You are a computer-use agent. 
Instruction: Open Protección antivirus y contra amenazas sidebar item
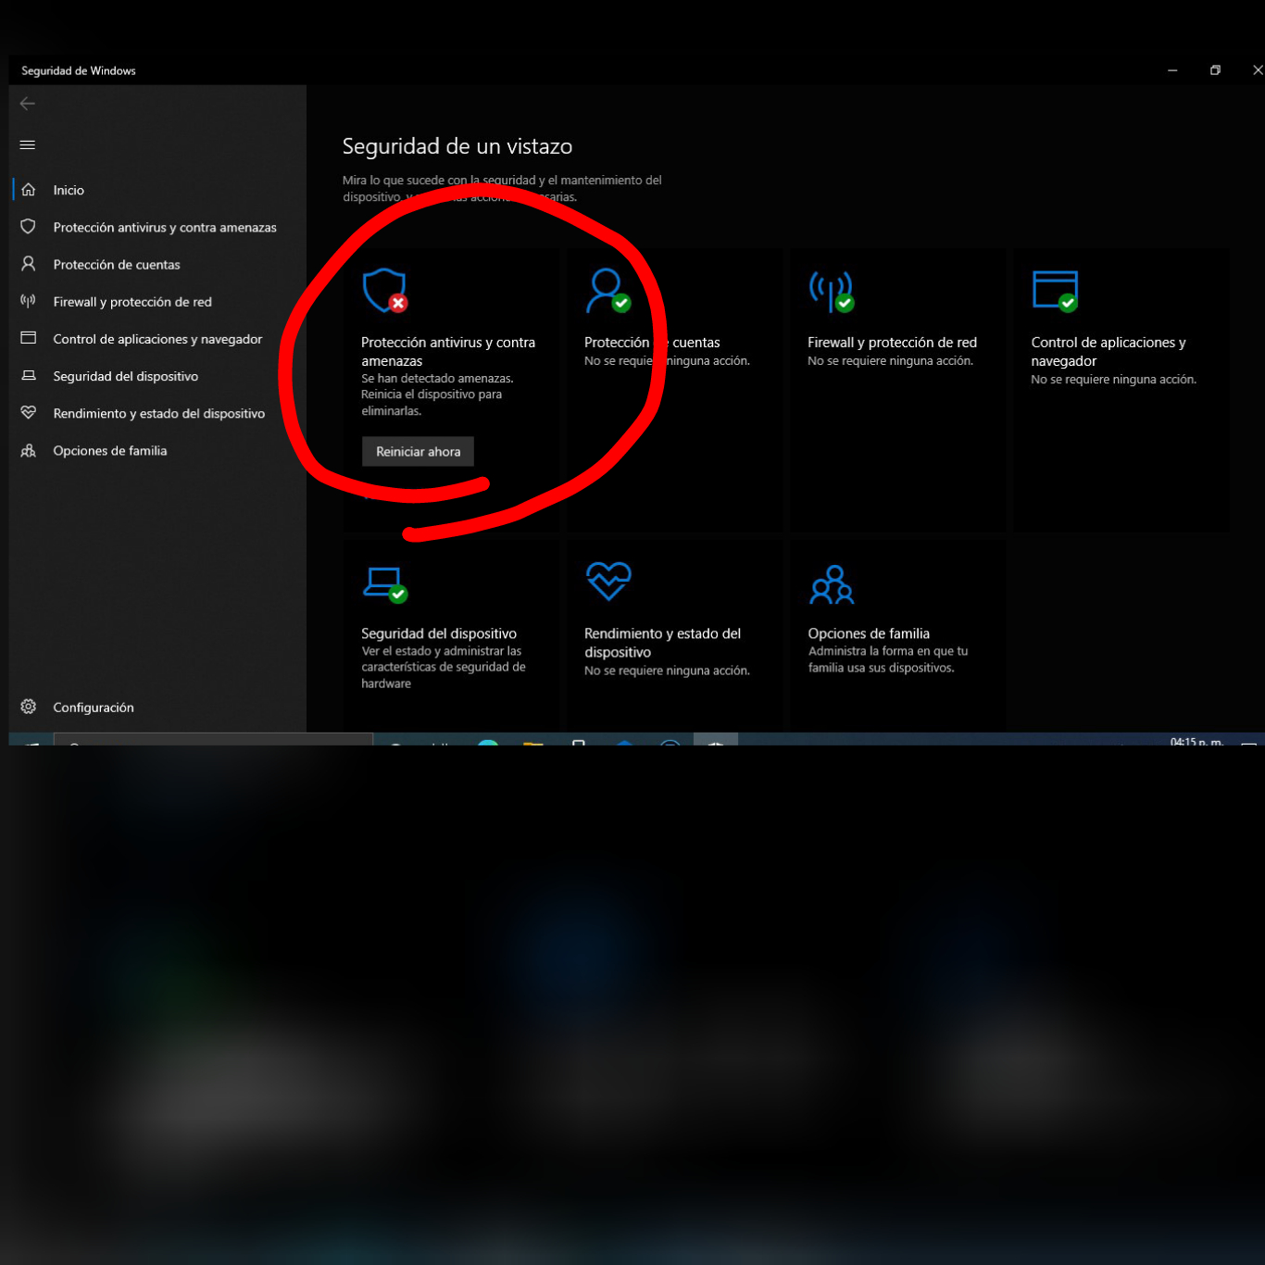click(157, 227)
